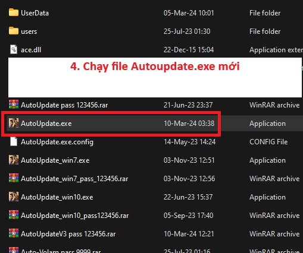Click the AutoUpdate_win7_pass_123456.rar archive icon

(x=14, y=178)
